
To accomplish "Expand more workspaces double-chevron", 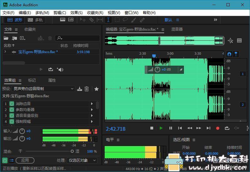I will (216, 20).
